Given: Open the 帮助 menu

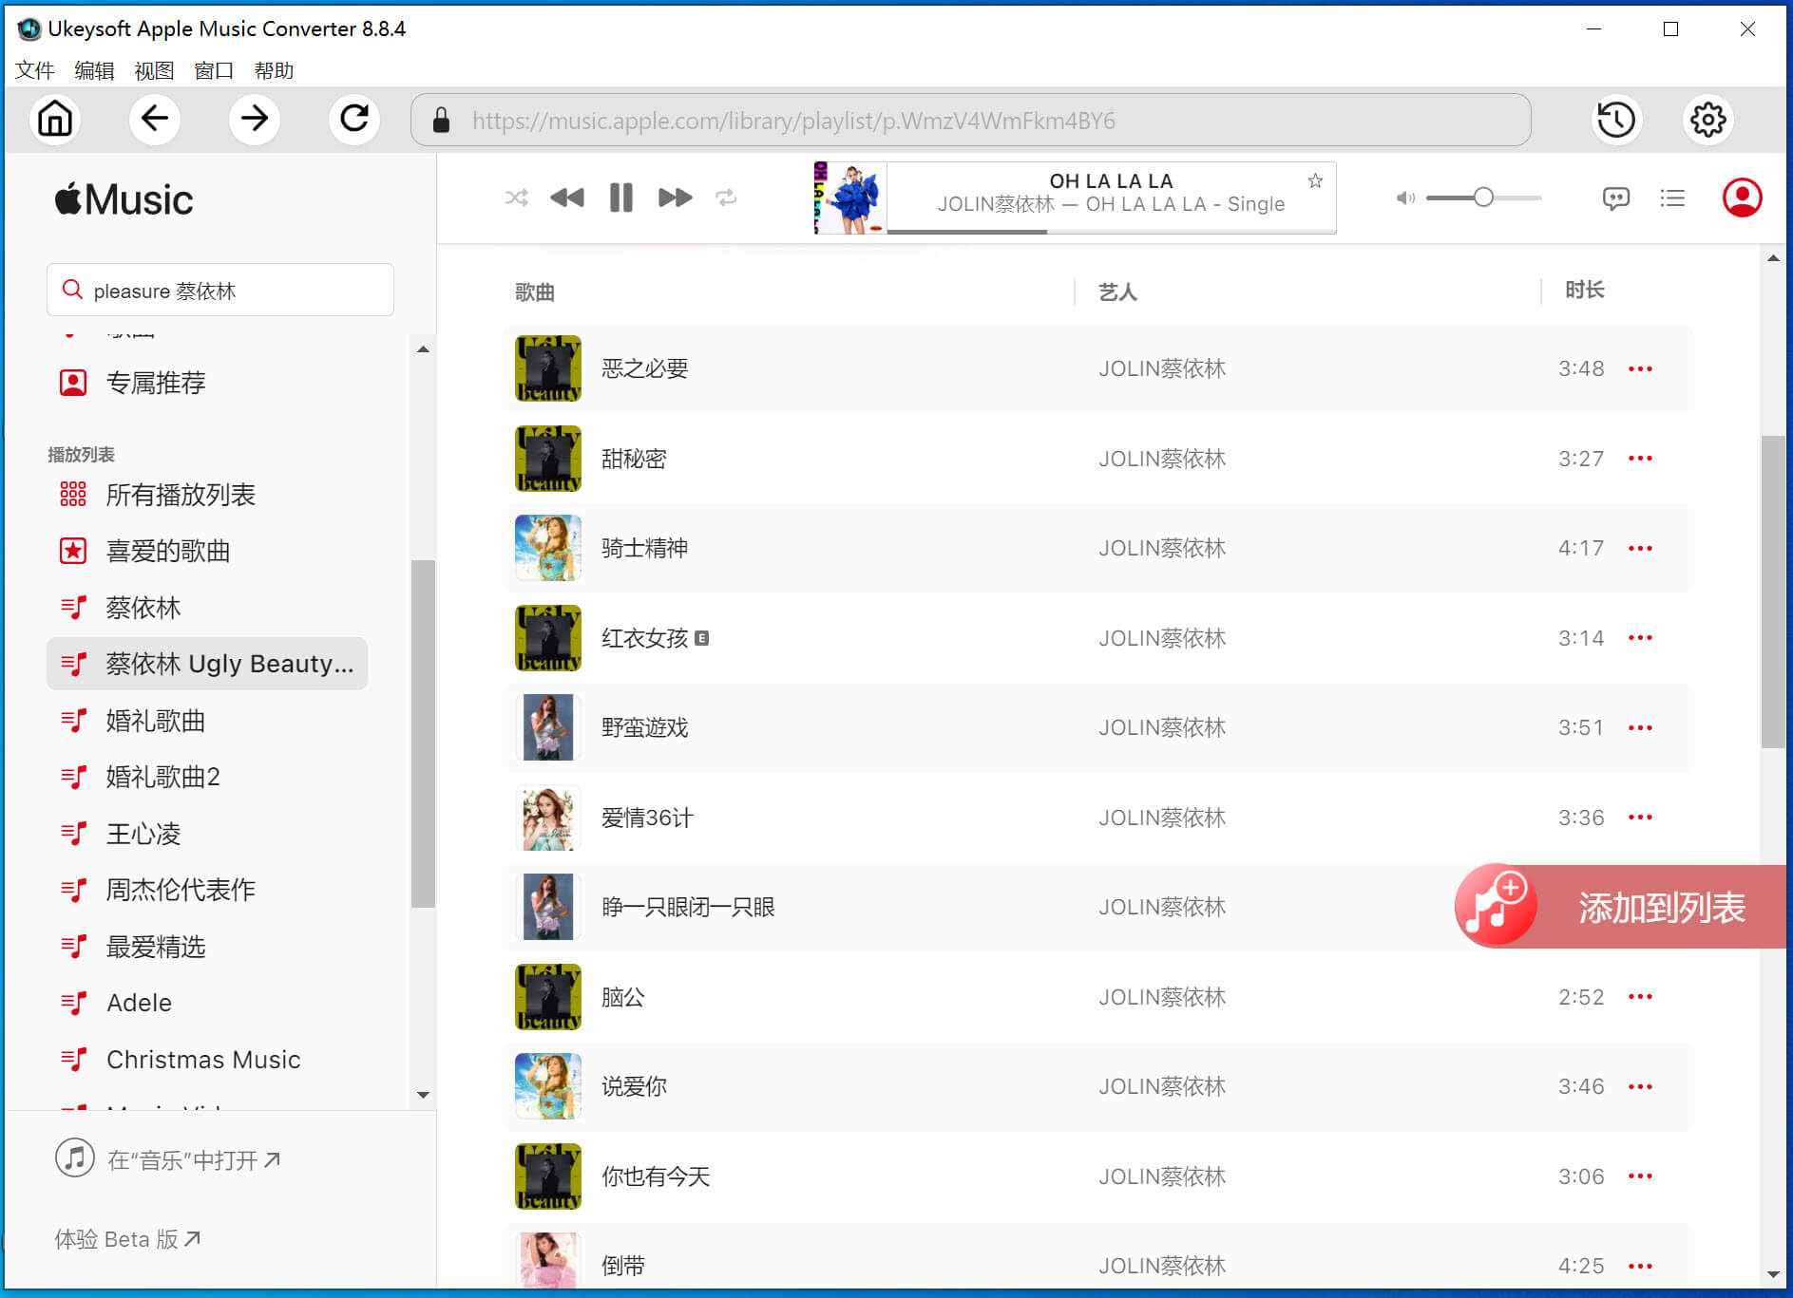Looking at the screenshot, I should [x=274, y=70].
